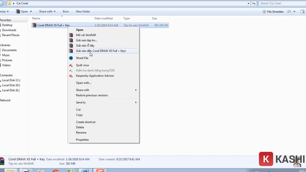Viewport: 306px width, 172px height.
Task: Select Libraries in navigation pane
Action: tap(5, 45)
